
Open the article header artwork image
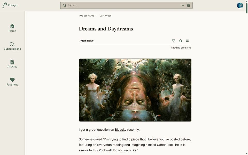tap(135, 90)
